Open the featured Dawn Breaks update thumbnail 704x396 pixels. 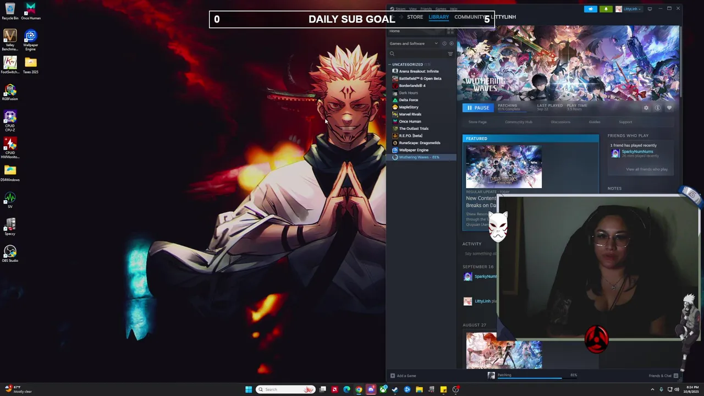[504, 166]
